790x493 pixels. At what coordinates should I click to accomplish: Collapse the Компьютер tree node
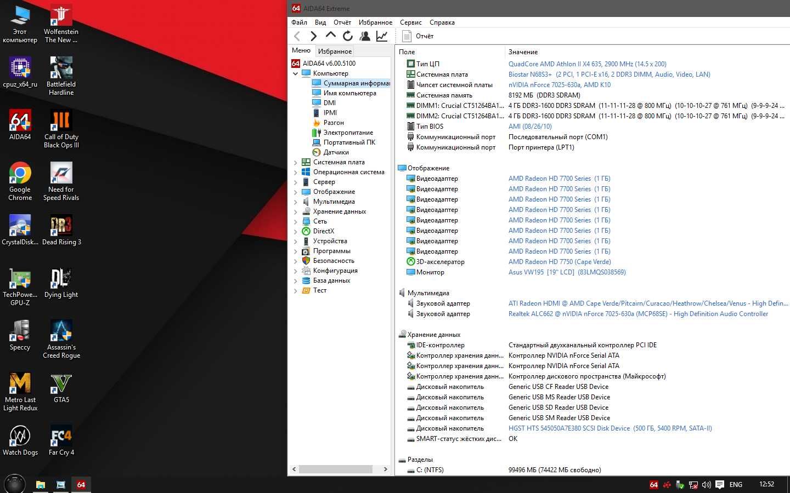(296, 73)
